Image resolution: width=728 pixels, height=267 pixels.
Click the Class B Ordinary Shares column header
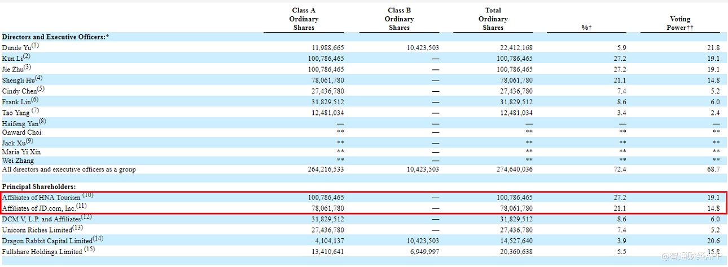click(399, 19)
